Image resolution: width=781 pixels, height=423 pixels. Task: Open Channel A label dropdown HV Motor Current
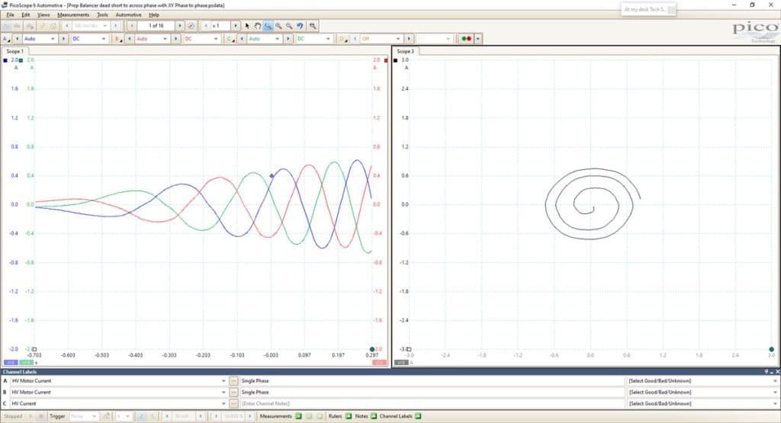pyautogui.click(x=119, y=381)
